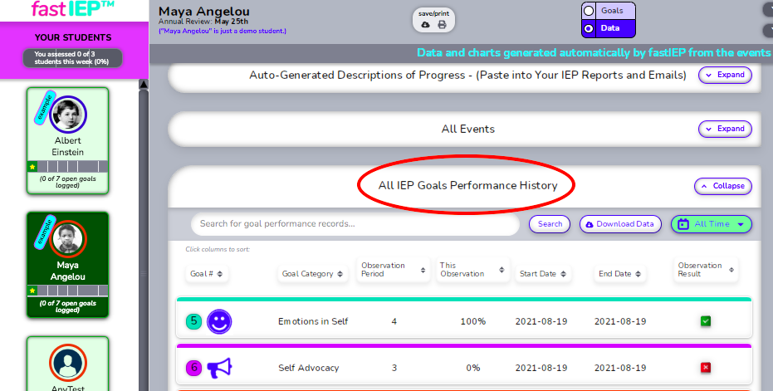This screenshot has height=391, width=773.
Task: Click the Download Data button
Action: pyautogui.click(x=621, y=224)
